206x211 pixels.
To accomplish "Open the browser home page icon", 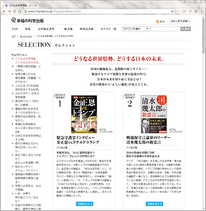I will pos(20,11).
